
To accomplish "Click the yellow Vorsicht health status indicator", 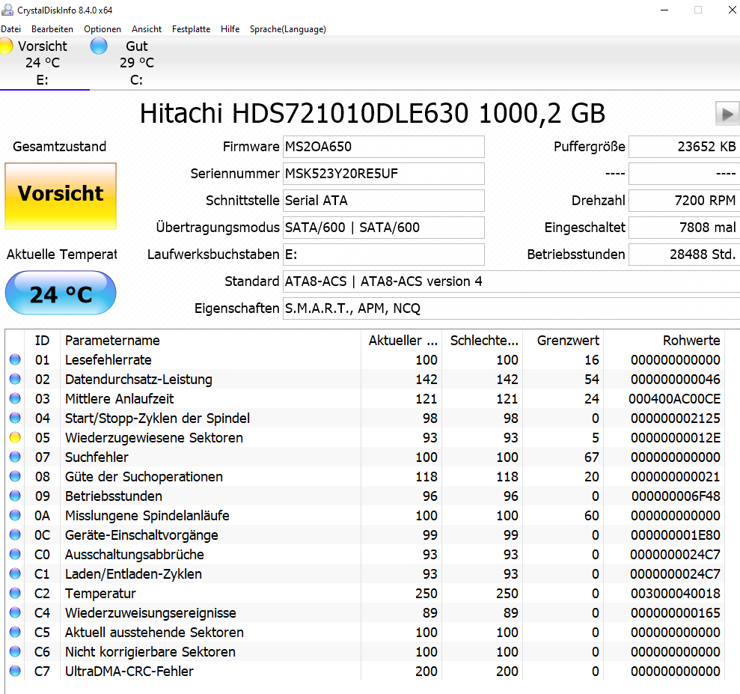I will click(60, 195).
